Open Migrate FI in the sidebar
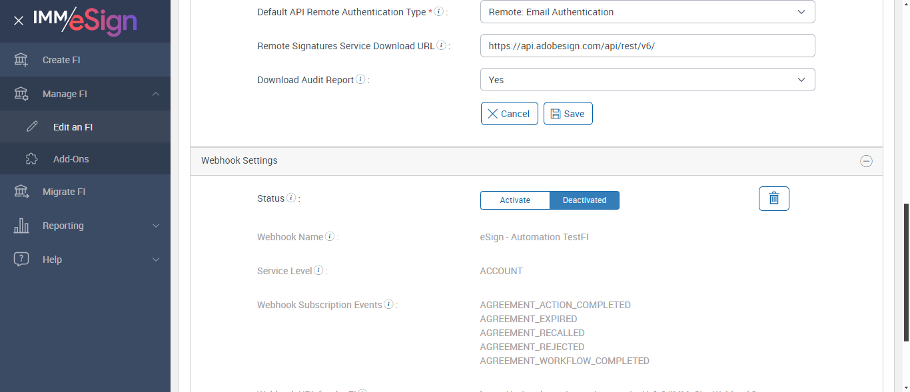Screen dimensions: 910x392 click(64, 192)
